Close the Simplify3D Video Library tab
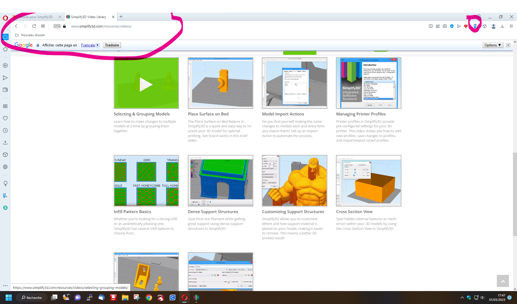 (113, 17)
